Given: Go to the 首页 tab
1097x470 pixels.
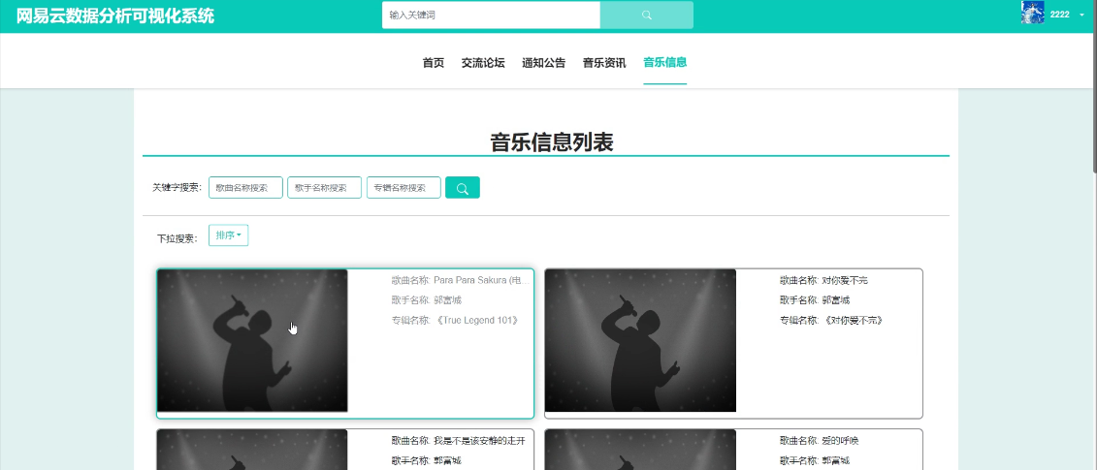Looking at the screenshot, I should click(x=433, y=62).
